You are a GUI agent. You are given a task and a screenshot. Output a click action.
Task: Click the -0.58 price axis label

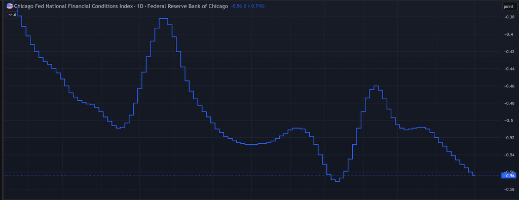[509, 189]
